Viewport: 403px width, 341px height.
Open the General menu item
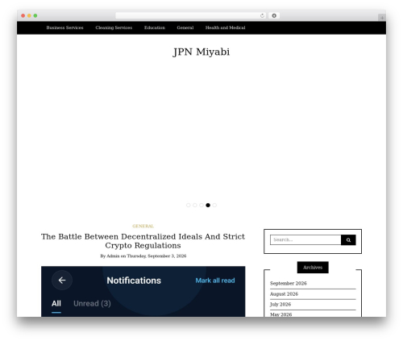185,27
